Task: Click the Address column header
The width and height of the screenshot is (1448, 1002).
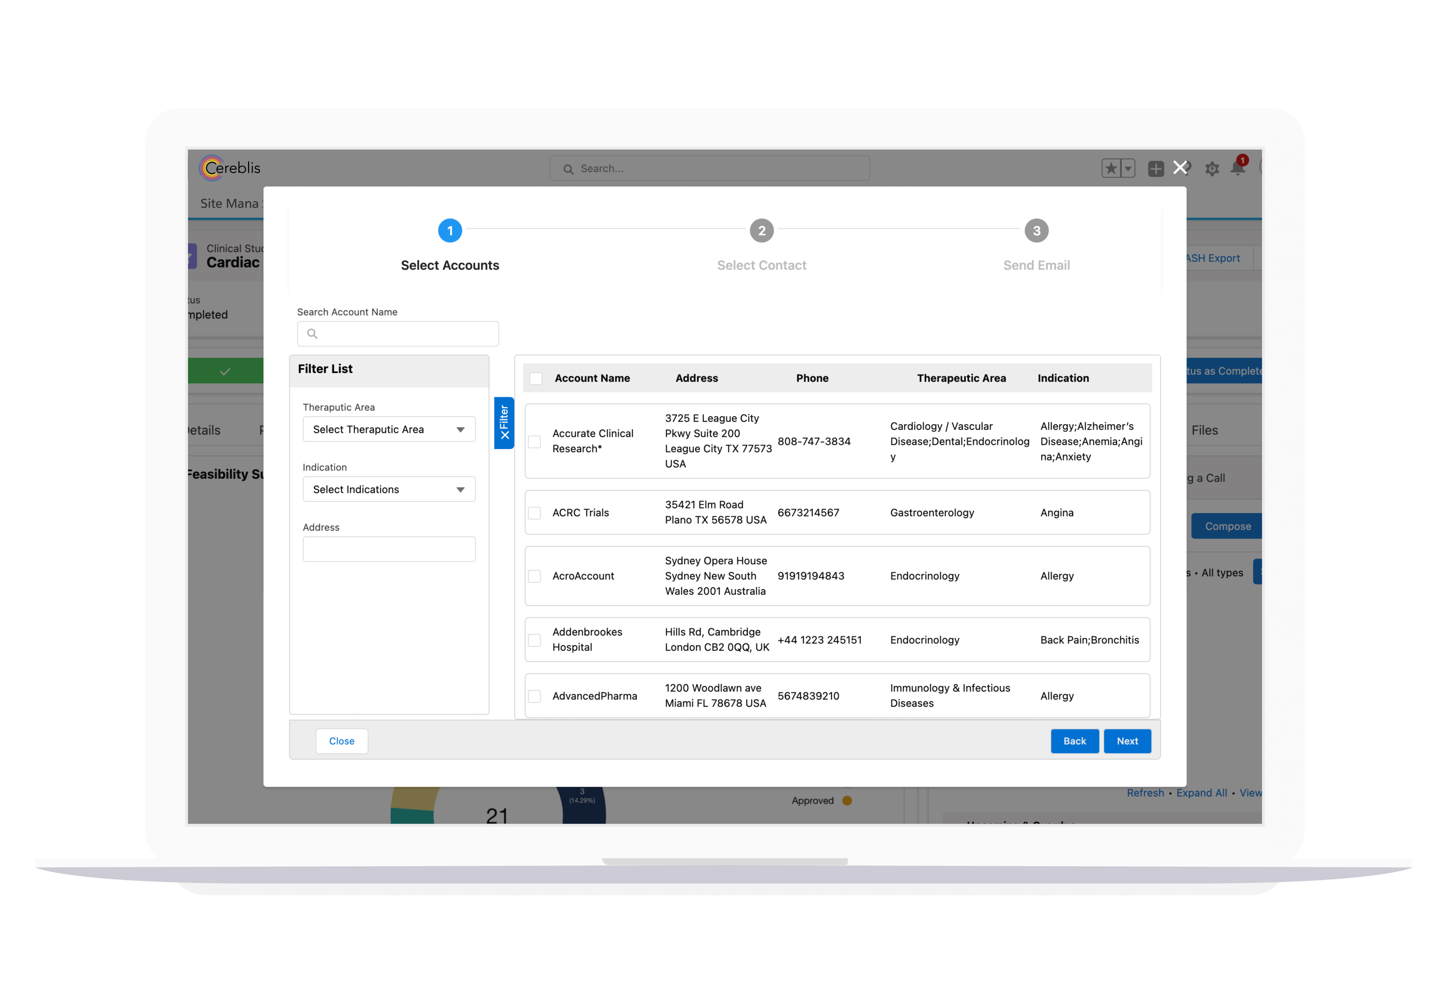Action: click(696, 378)
